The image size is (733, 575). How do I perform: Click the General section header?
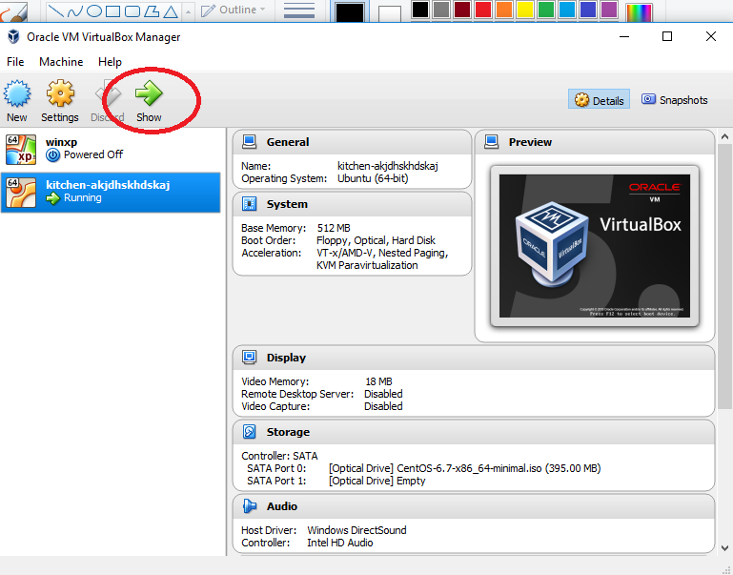pos(352,142)
